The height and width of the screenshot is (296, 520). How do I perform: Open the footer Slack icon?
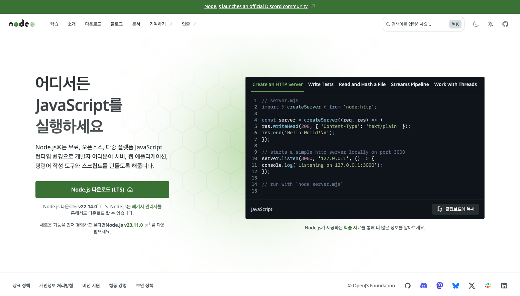[x=488, y=286]
